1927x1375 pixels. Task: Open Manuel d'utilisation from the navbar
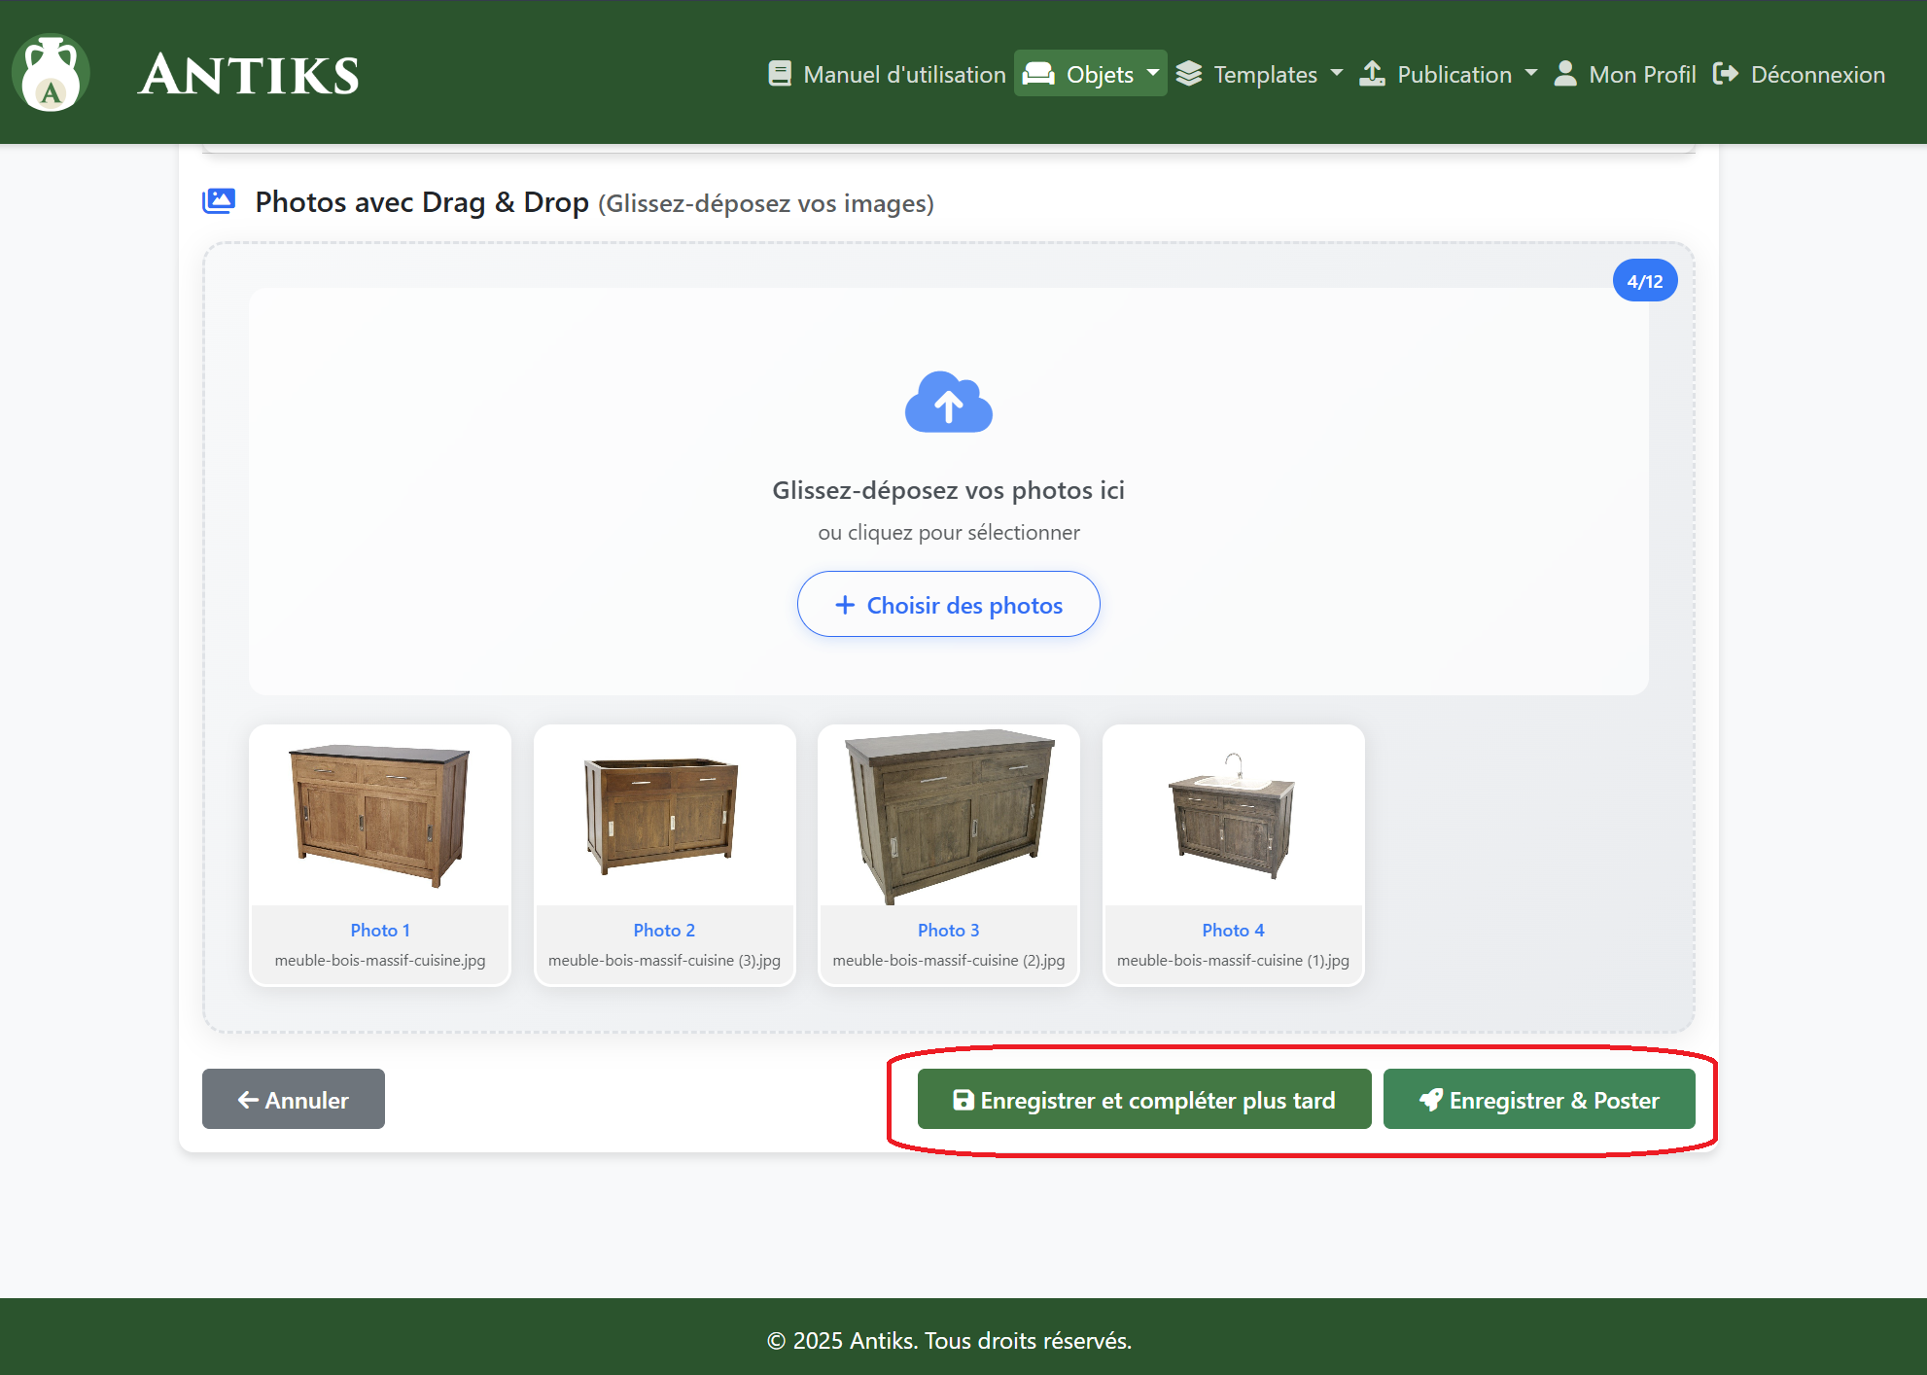pos(903,75)
